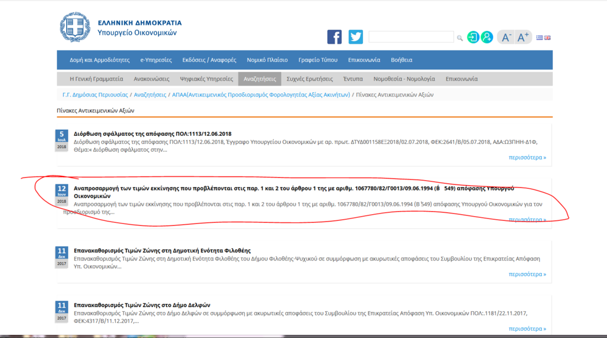The width and height of the screenshot is (607, 338).
Task: Expand the Νομικό Πλαίσιο menu
Action: (267, 60)
